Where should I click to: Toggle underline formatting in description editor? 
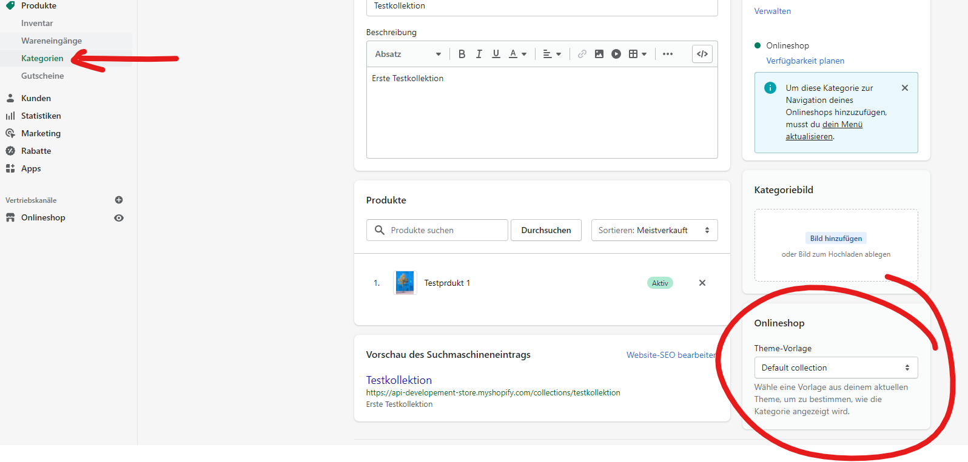496,54
